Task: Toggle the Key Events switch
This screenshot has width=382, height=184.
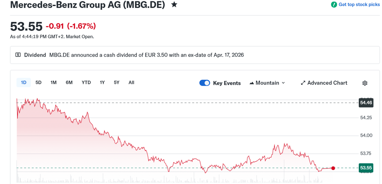Action: click(x=205, y=83)
